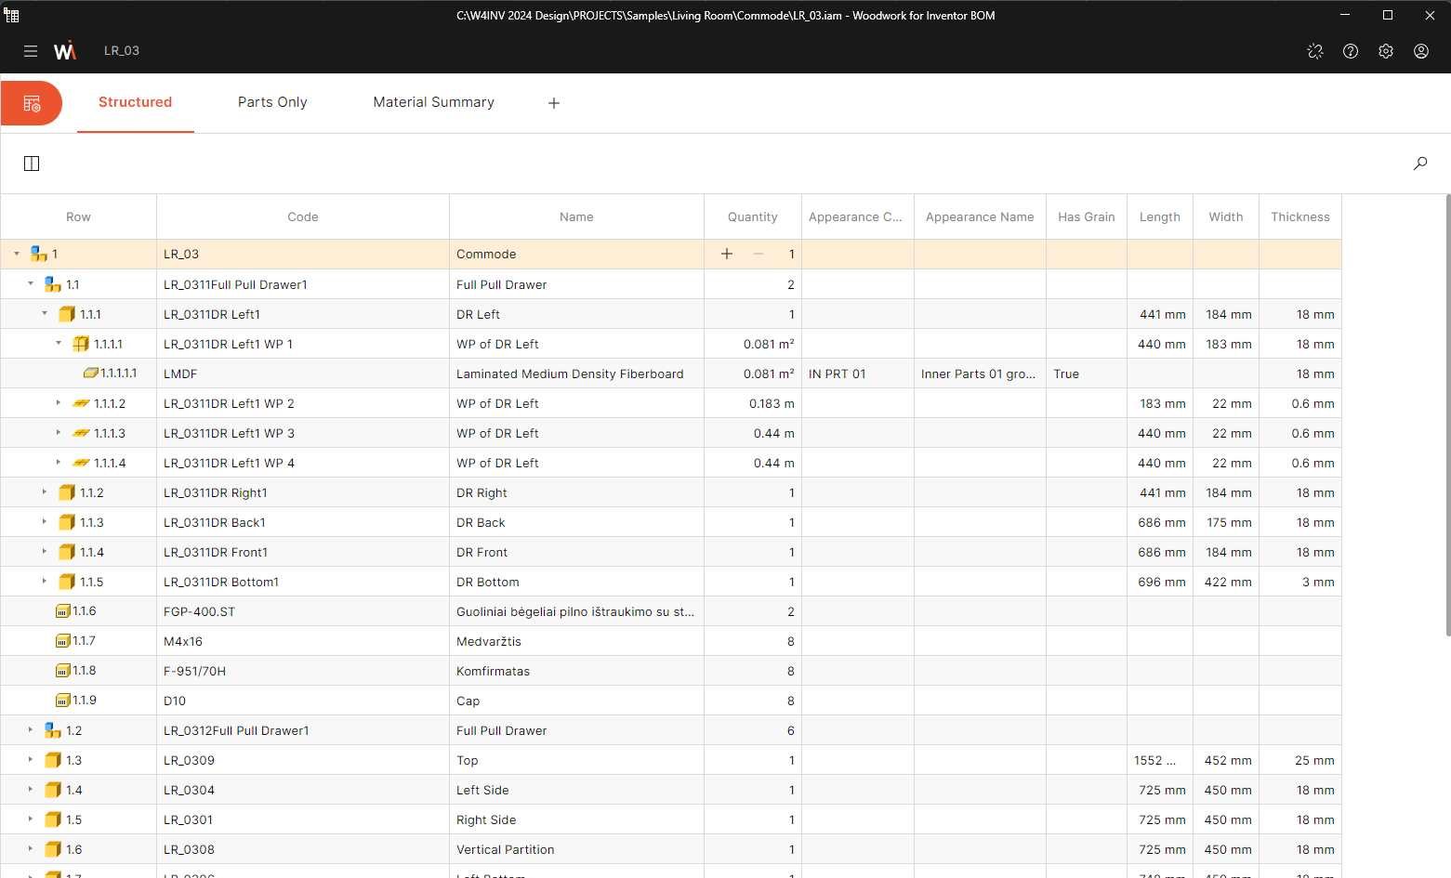Sort by the Quantity column header
1451x878 pixels.
click(x=753, y=216)
